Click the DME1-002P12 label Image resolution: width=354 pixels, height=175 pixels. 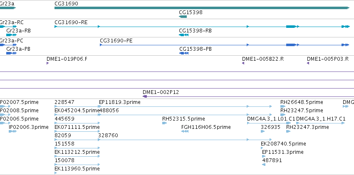tap(161, 92)
